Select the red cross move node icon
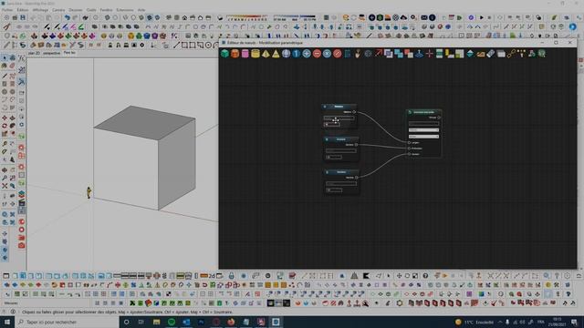Image resolution: width=584 pixels, height=328 pixels. (430, 54)
